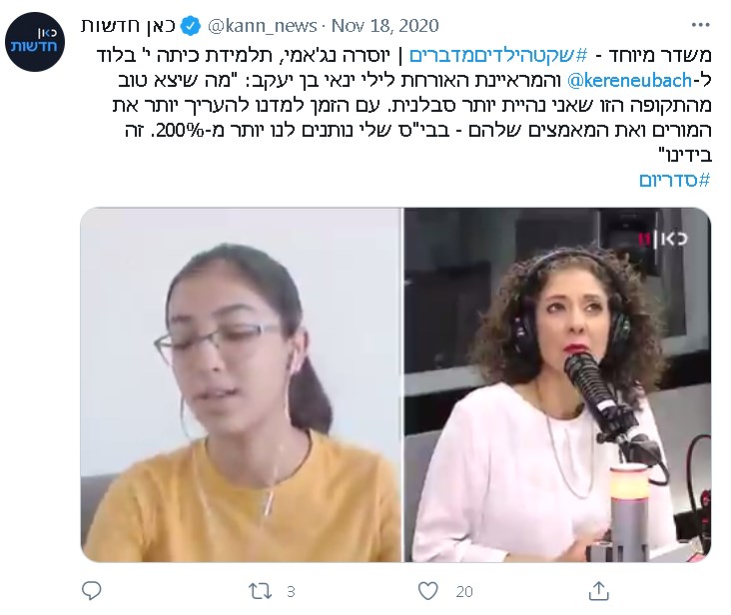Click the like count number 20
The height and width of the screenshot is (615, 731).
tap(464, 592)
